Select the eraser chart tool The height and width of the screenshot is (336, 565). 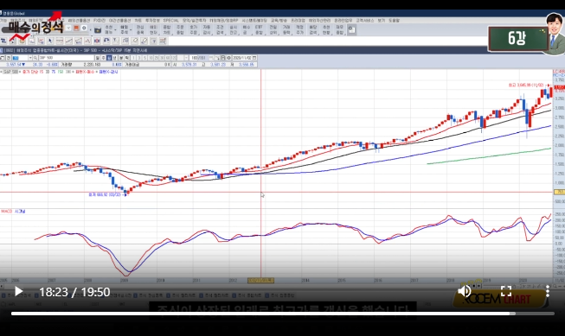[x=135, y=41]
